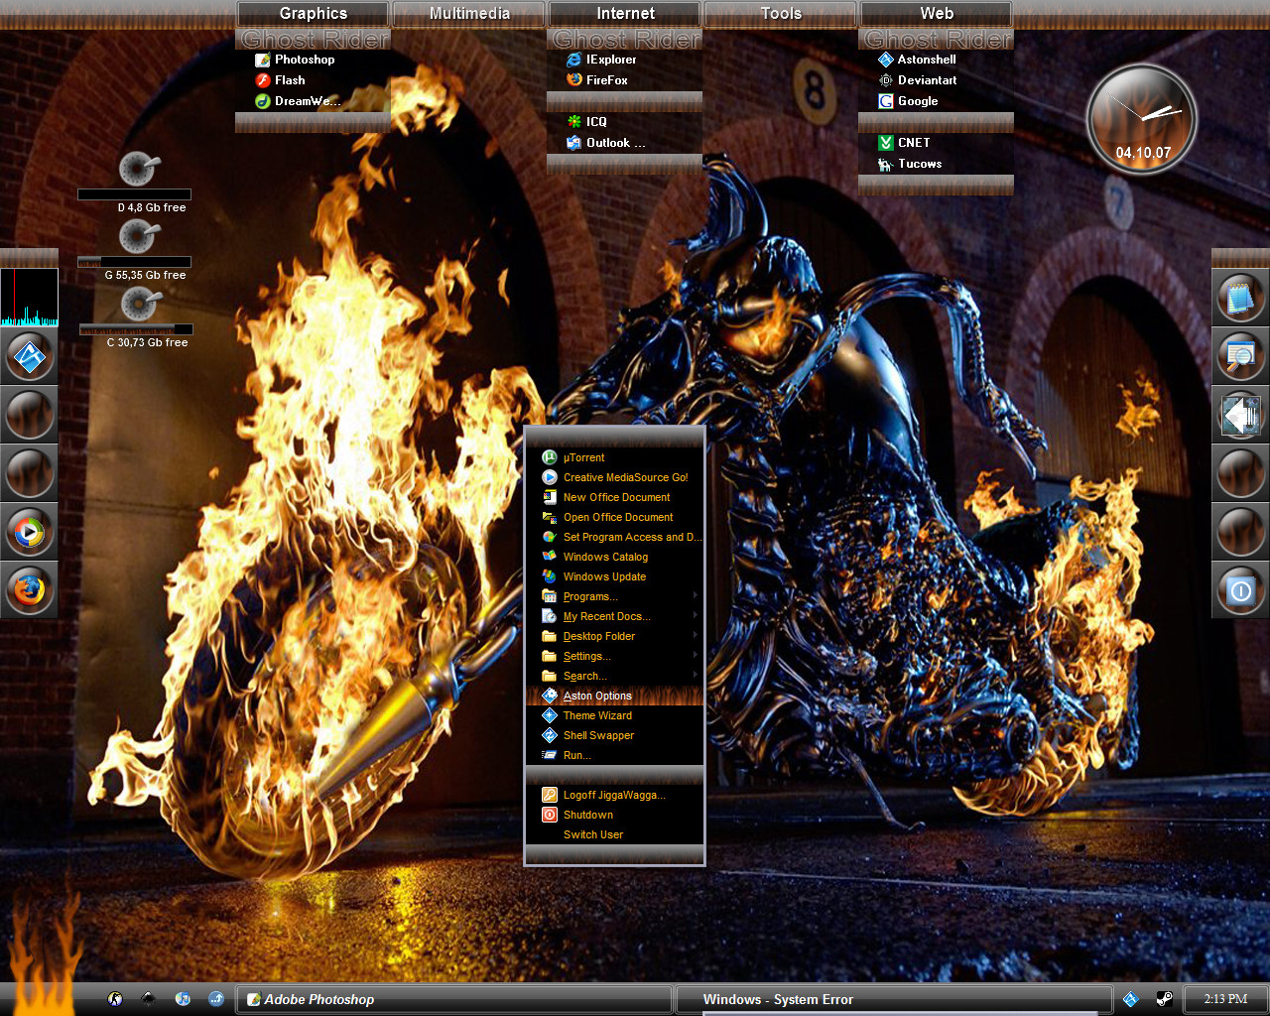Click Logoff JiggaWagga... in the menu

(x=614, y=795)
